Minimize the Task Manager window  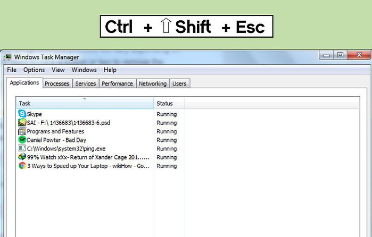[326, 55]
